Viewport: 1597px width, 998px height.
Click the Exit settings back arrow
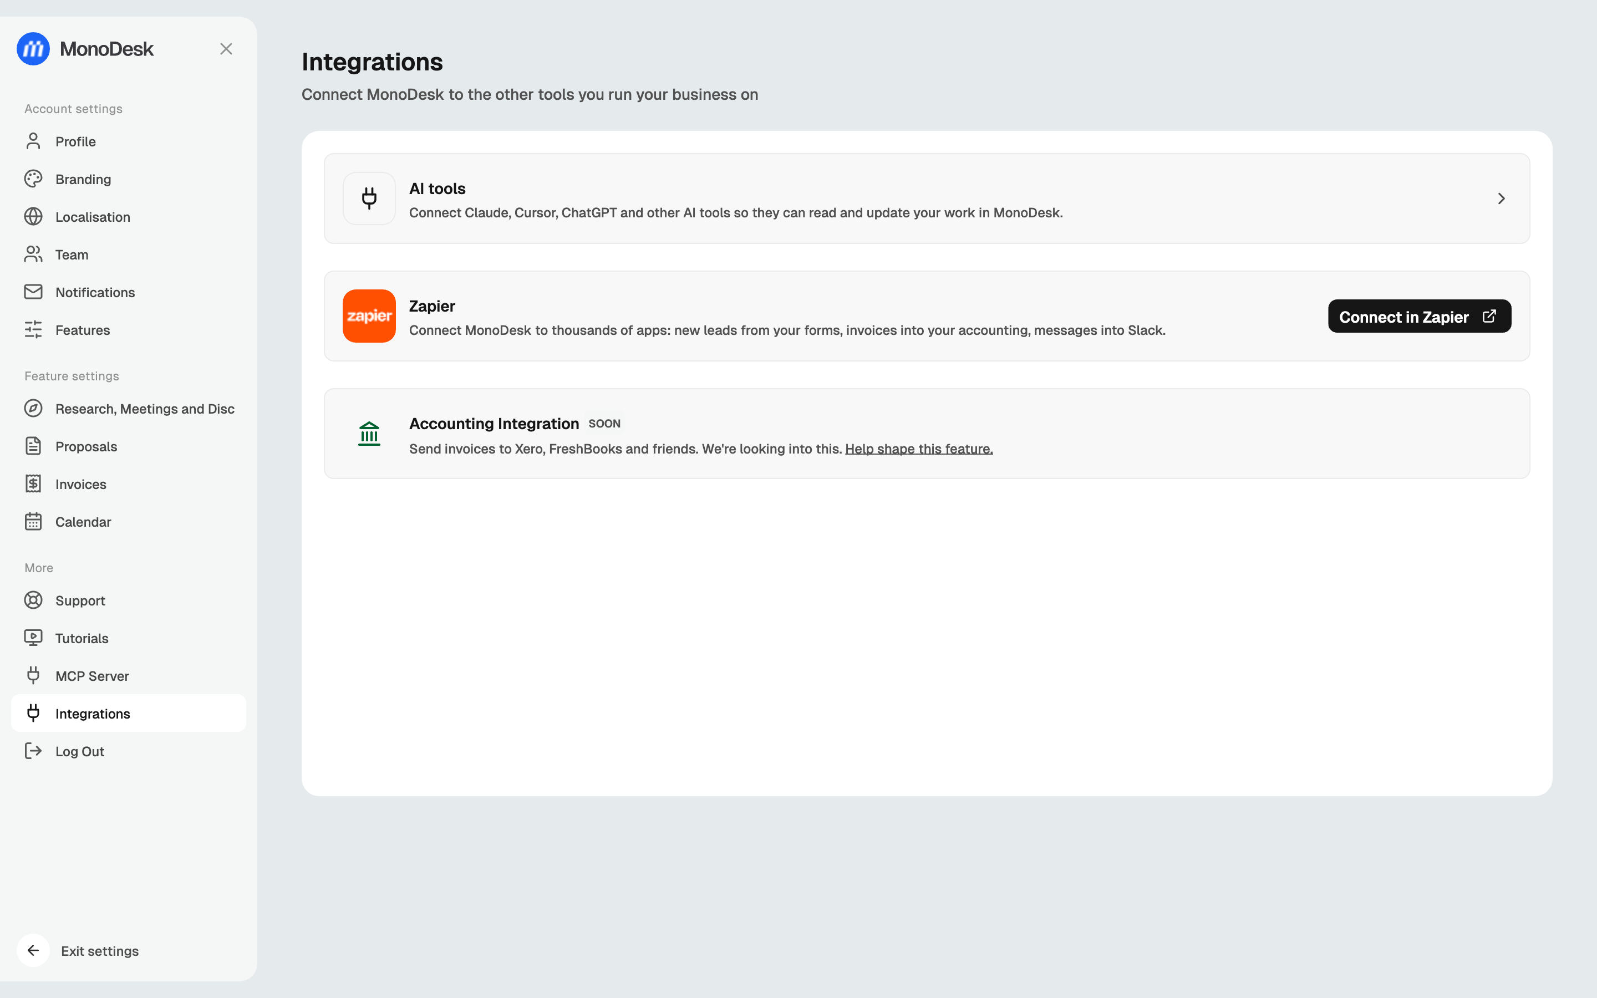[33, 950]
